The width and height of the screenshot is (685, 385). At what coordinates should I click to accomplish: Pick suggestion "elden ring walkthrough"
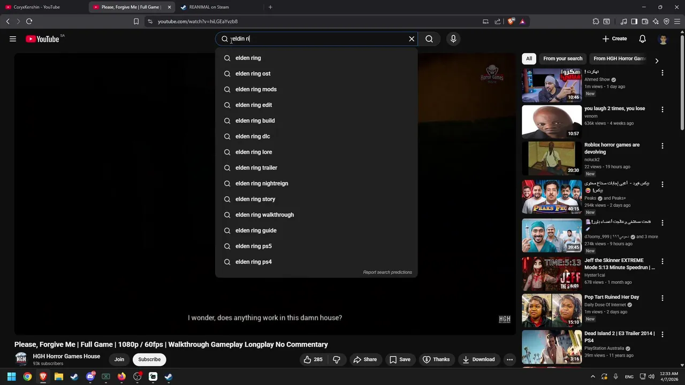(316, 215)
